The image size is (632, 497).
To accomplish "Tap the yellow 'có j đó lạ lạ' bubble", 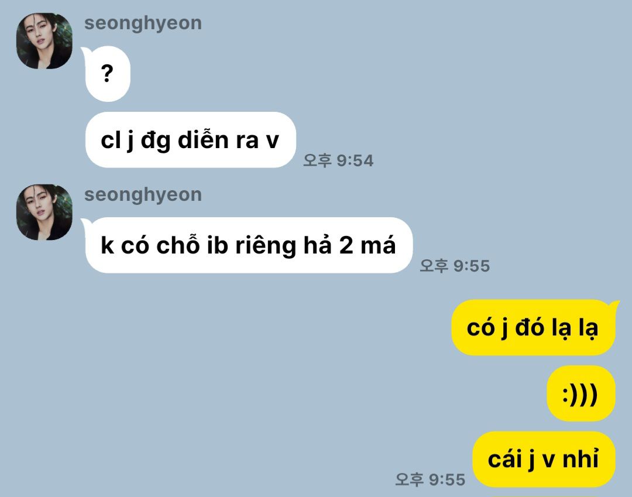I will pos(533,327).
